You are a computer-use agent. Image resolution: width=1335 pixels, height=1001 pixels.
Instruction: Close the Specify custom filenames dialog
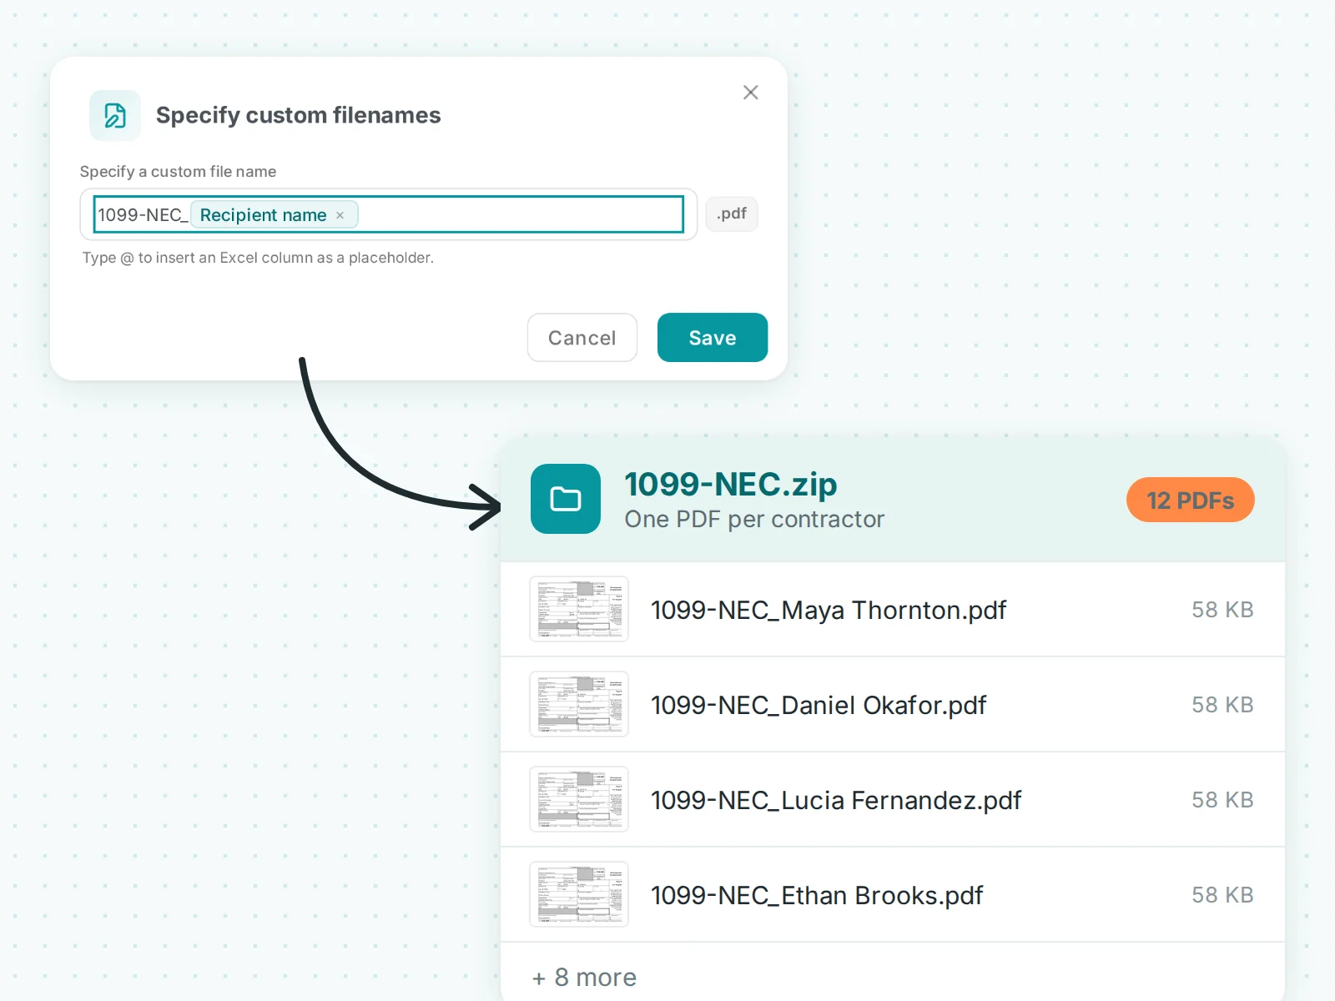tap(750, 93)
